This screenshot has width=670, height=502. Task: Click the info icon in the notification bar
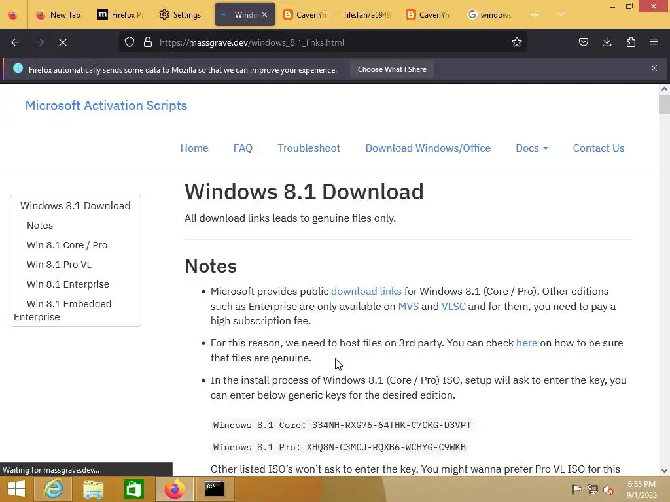(18, 68)
